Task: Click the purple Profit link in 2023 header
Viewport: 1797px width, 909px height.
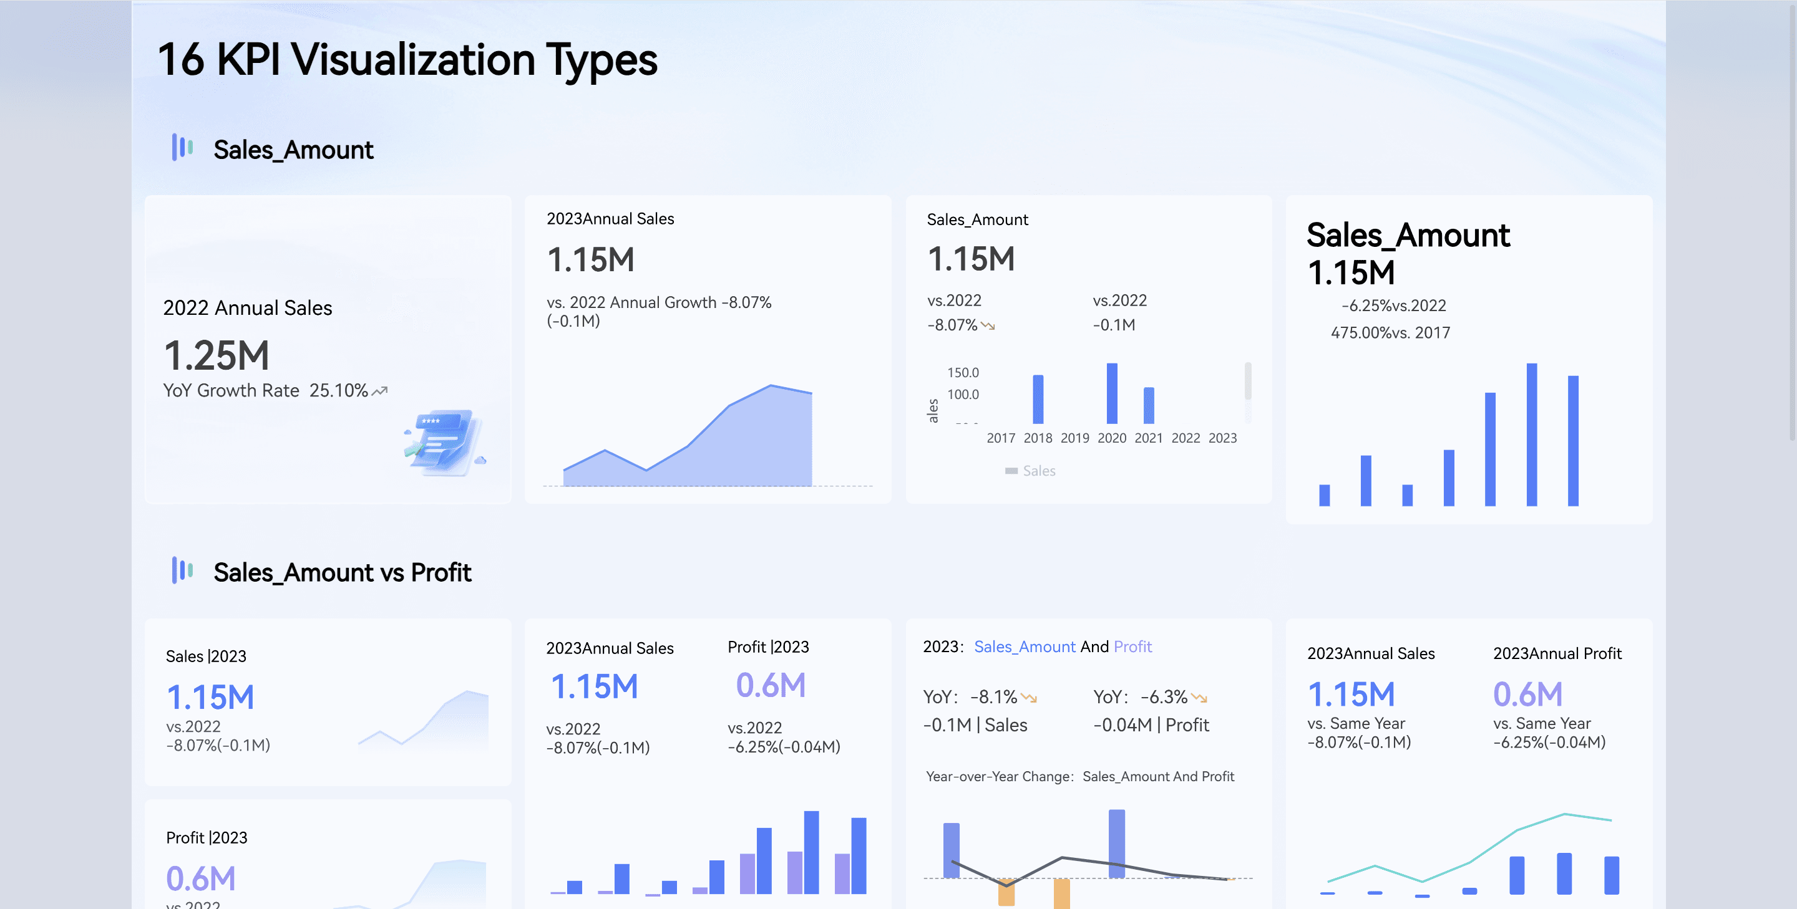Action: [x=1132, y=647]
